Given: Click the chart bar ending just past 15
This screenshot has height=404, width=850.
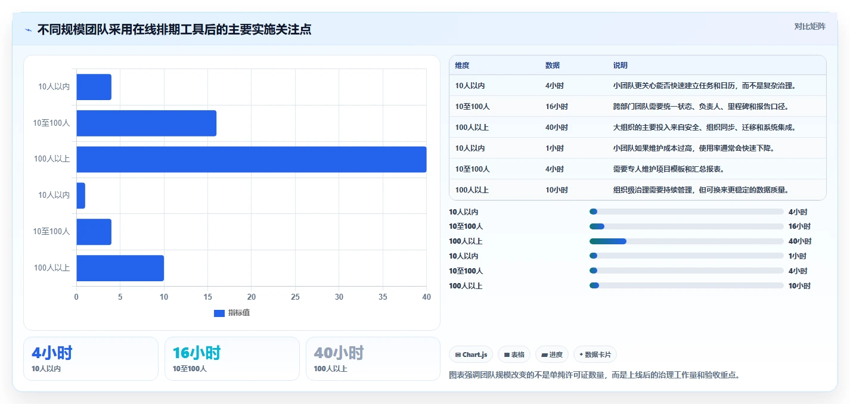Looking at the screenshot, I should coord(146,123).
